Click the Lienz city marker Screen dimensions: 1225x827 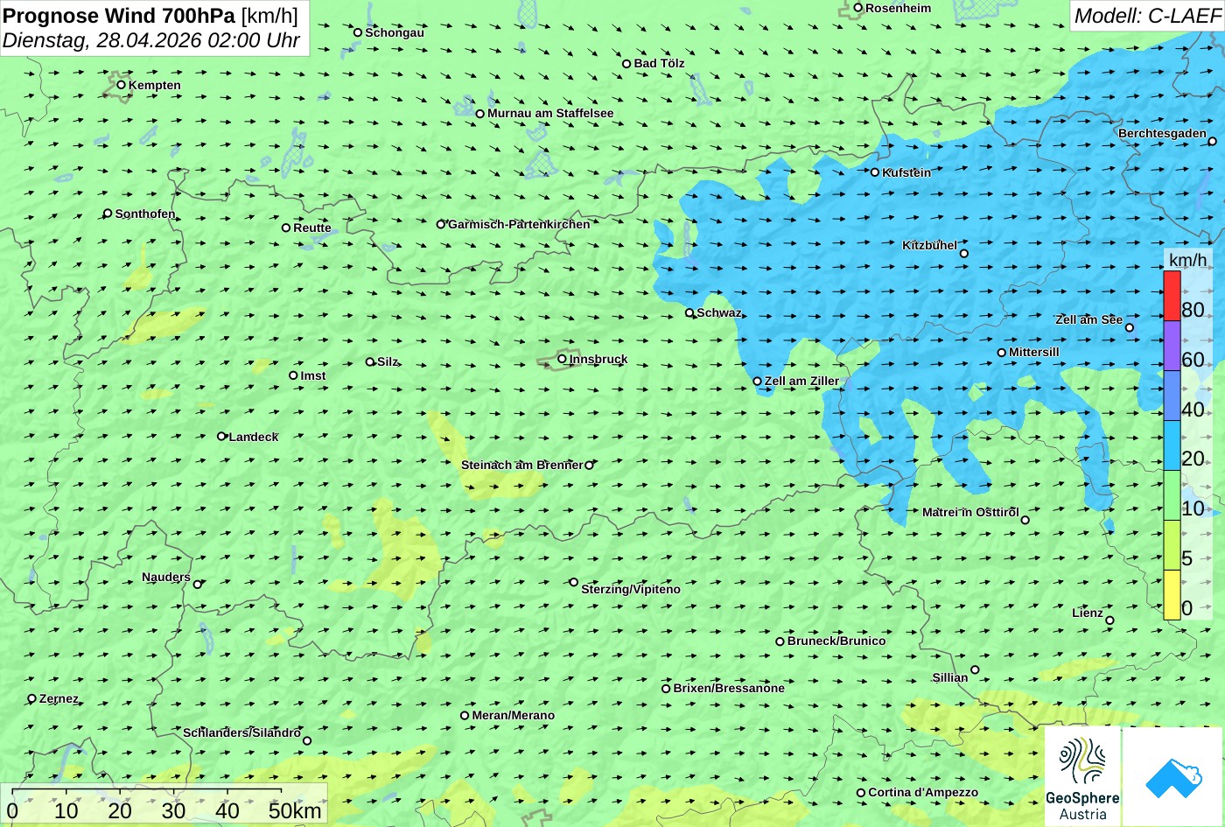1109,620
